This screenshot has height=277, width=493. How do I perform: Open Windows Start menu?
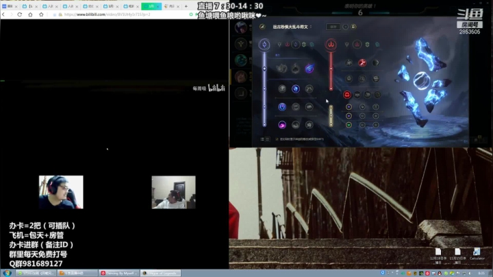[8, 273]
